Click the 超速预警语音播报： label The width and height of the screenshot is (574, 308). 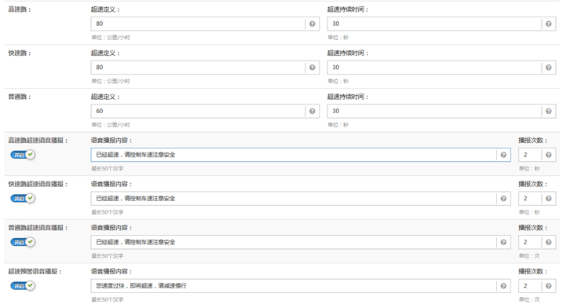click(35, 271)
